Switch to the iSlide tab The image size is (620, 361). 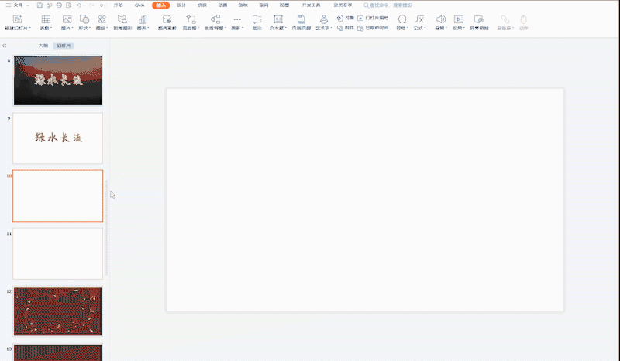[139, 5]
